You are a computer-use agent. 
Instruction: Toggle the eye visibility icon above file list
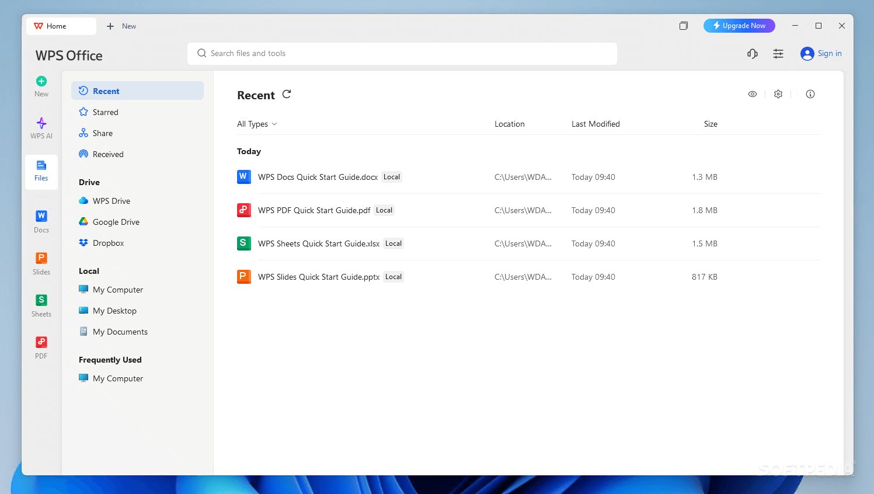pyautogui.click(x=753, y=94)
